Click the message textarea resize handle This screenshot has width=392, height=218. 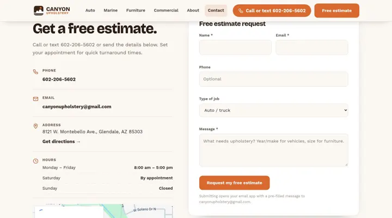tap(346, 165)
